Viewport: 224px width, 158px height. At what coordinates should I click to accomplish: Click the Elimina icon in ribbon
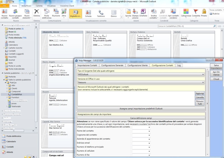click(36, 12)
